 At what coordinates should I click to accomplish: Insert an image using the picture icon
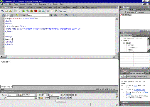pyautogui.click(x=23, y=11)
